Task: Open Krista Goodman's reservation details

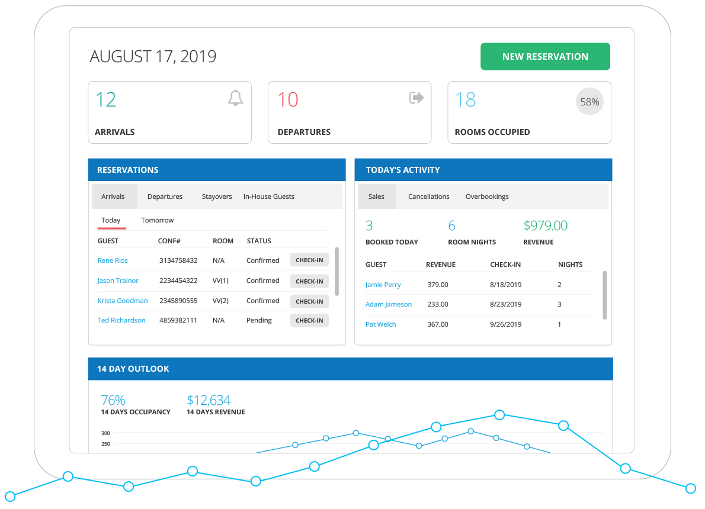Action: [x=123, y=301]
